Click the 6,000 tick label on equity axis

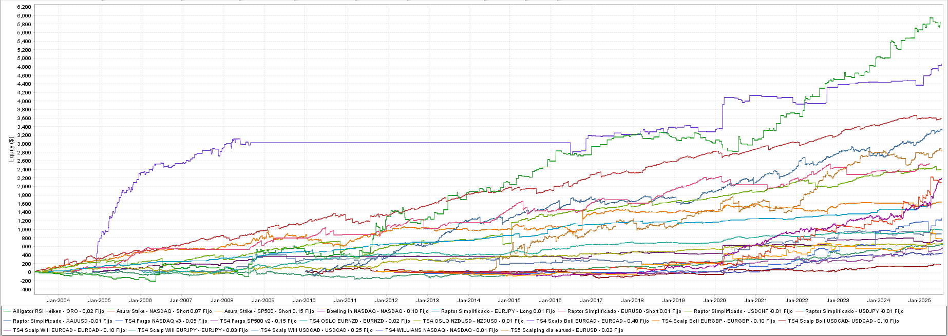(x=24, y=15)
